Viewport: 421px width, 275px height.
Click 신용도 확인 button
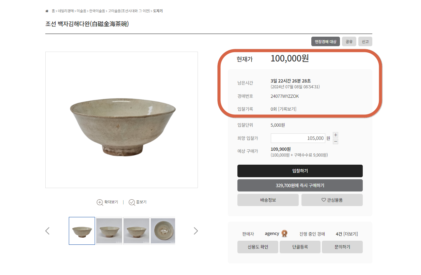(258, 247)
